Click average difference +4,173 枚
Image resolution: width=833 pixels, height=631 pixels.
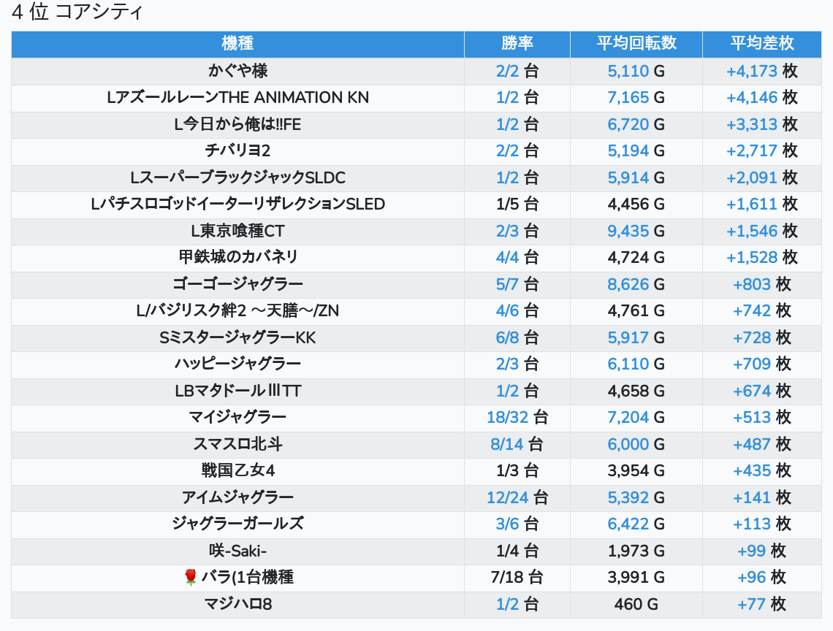tap(762, 71)
